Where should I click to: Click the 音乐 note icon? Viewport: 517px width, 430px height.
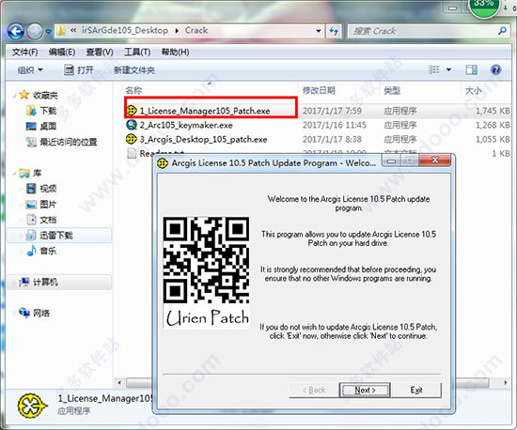(31, 251)
